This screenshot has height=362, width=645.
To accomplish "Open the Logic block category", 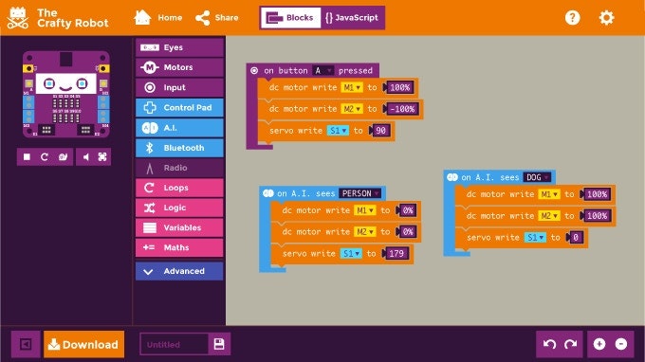I will pos(179,208).
